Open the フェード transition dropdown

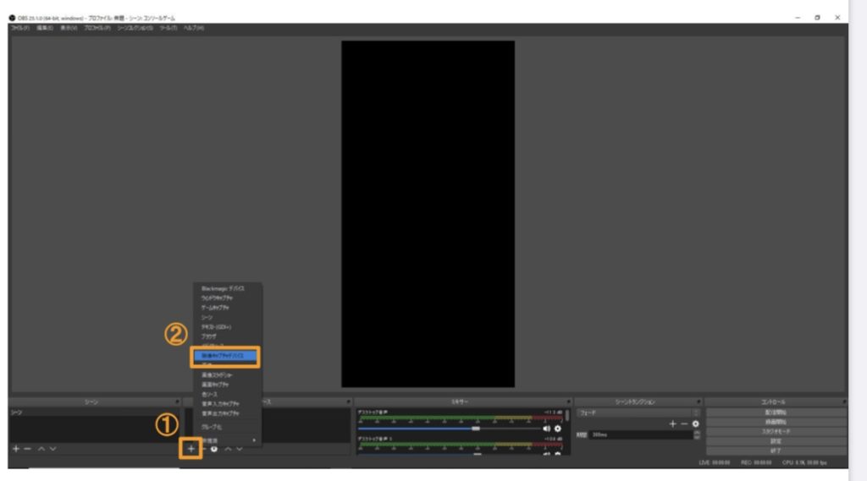[x=638, y=413]
